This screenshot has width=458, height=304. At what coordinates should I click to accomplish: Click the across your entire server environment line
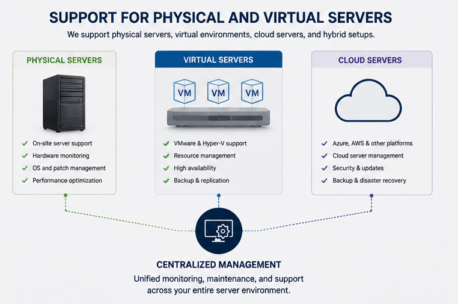point(219,291)
